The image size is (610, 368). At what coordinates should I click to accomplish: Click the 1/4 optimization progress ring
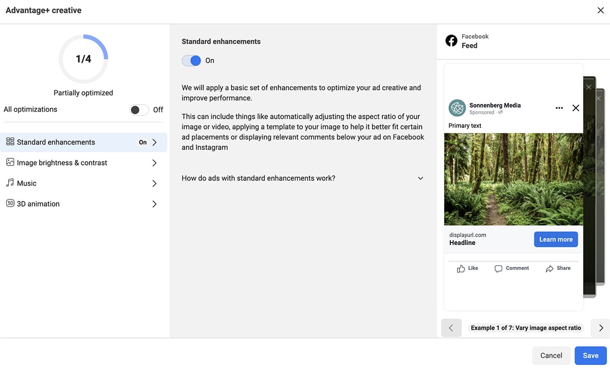83,59
